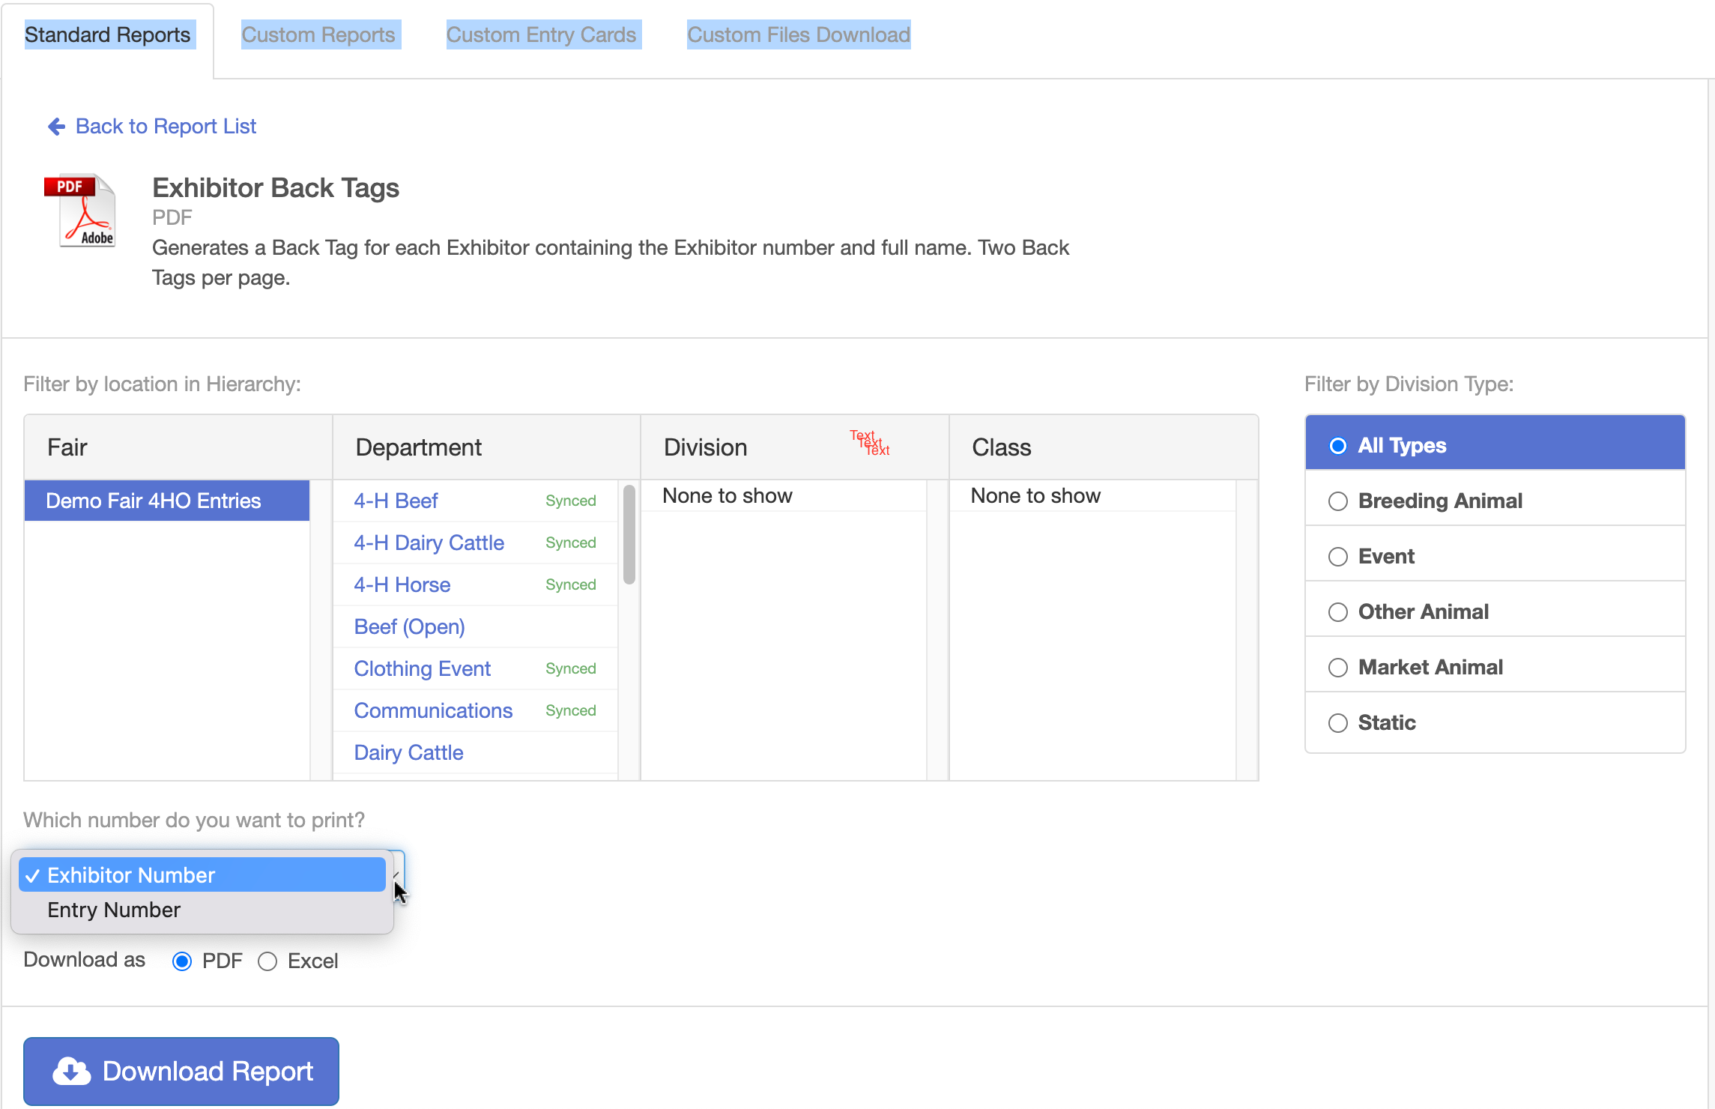The width and height of the screenshot is (1715, 1109).
Task: Select Breeding Animal division type
Action: coord(1337,501)
